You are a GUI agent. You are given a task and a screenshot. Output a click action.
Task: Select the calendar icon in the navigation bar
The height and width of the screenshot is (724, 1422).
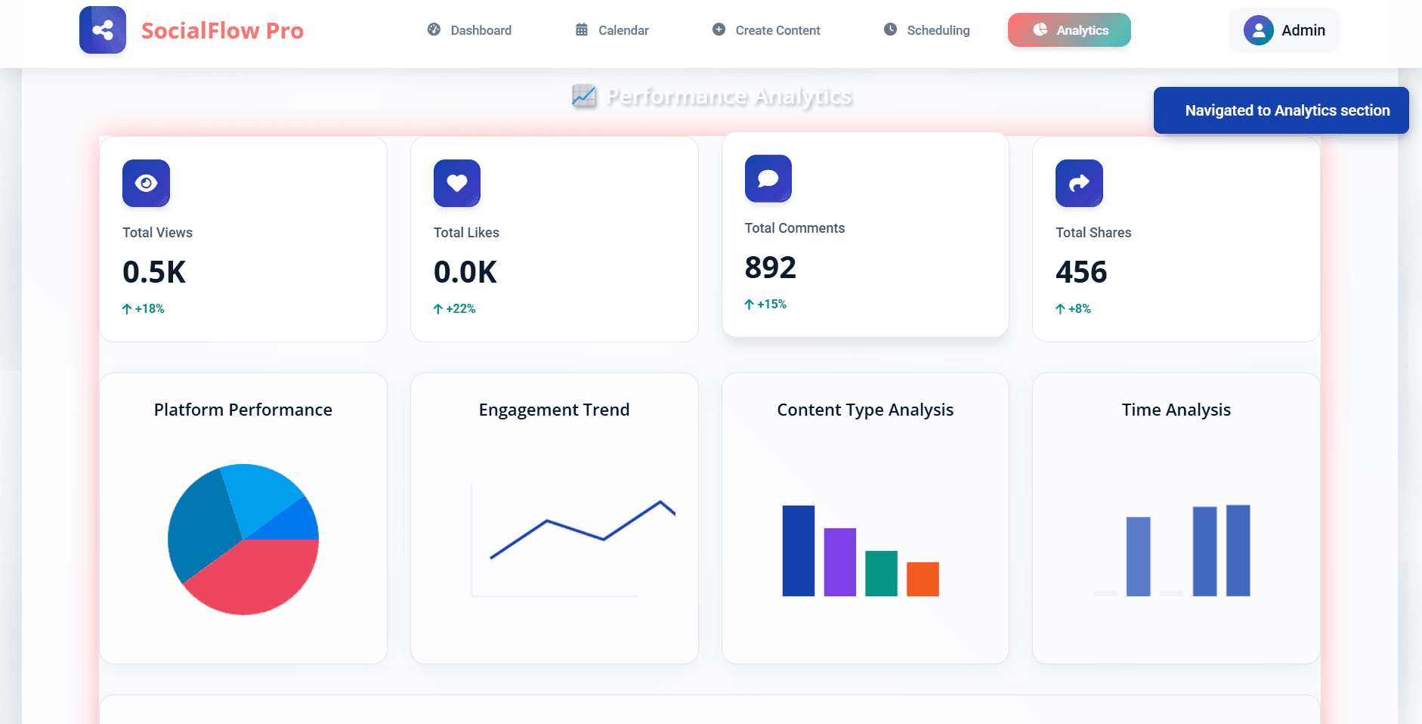pos(581,29)
